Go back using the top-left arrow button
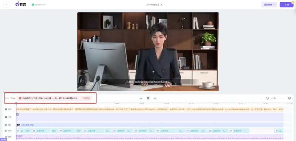Screen dimensions: 296x141 (6, 4)
